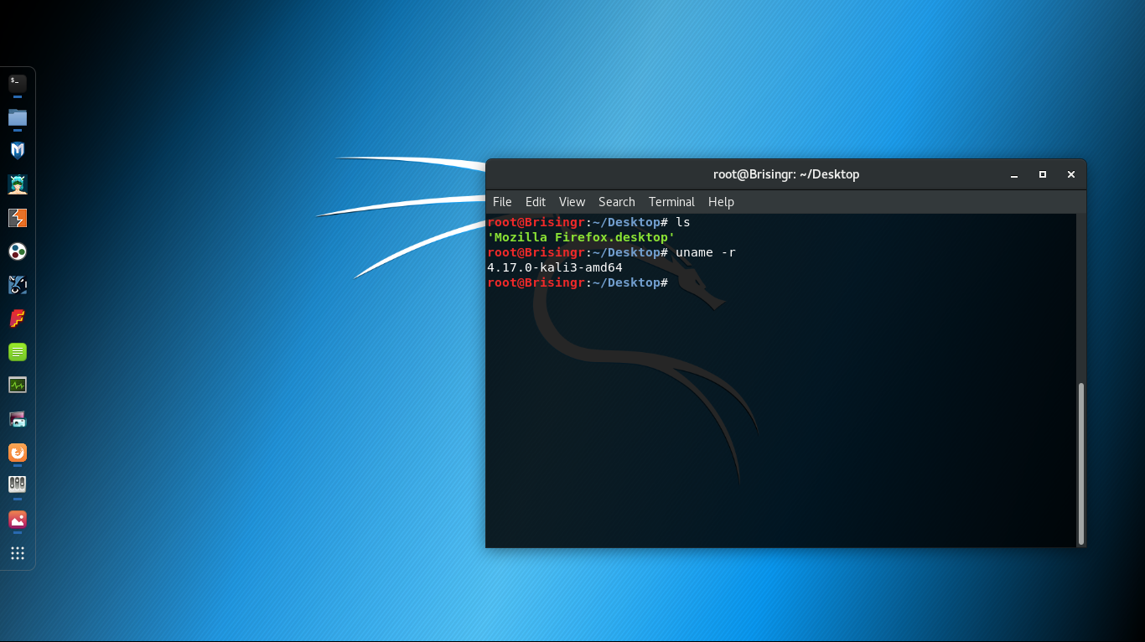Screen dimensions: 1145x642
Task: Open the Tweaks sliders icon in dock
Action: pos(18,484)
